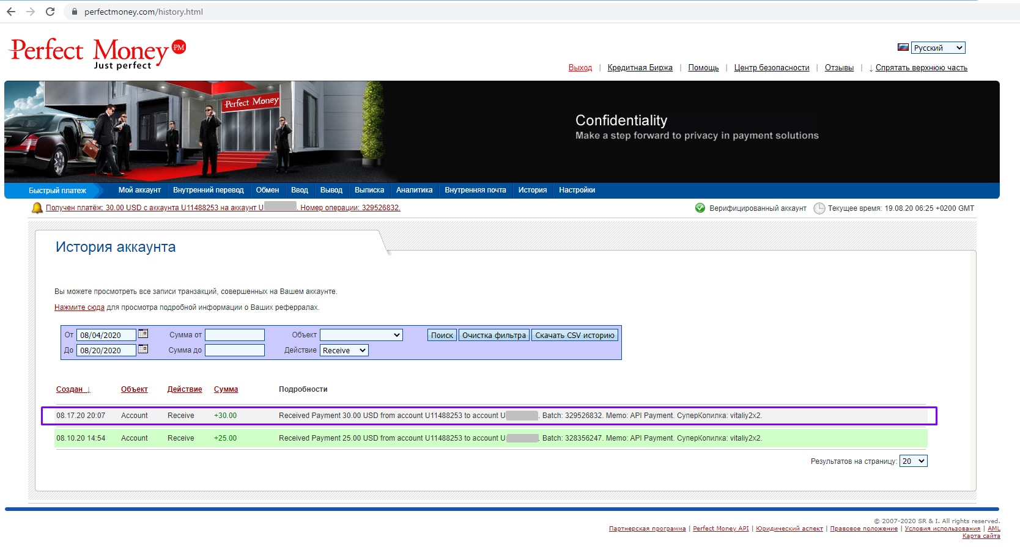1020x547 pixels.
Task: Open the calendar icon for the От date
Action: click(x=143, y=334)
